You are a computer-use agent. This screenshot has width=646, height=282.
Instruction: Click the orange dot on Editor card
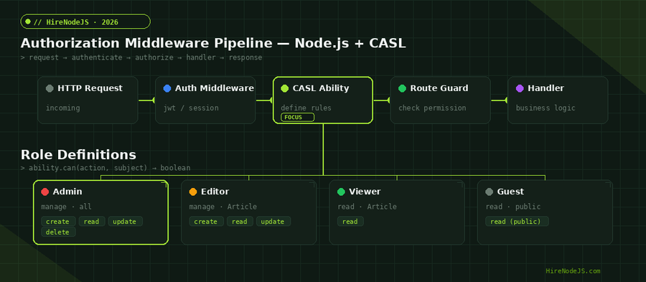193,192
